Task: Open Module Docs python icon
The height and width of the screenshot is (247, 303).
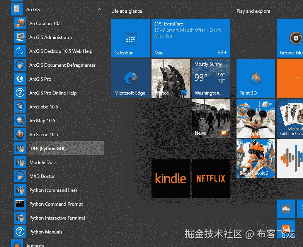Action: (x=20, y=162)
